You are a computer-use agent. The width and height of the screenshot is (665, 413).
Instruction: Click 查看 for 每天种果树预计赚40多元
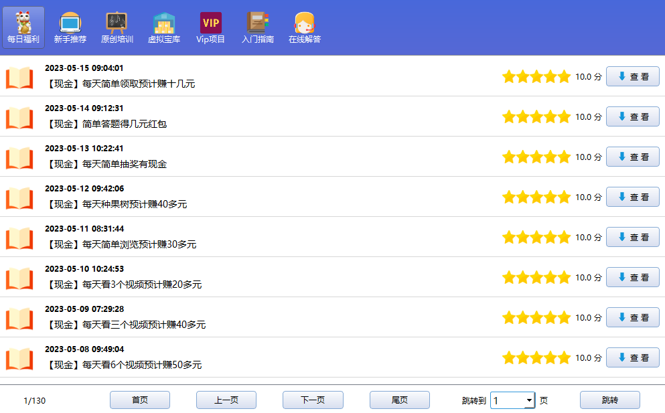(x=633, y=197)
